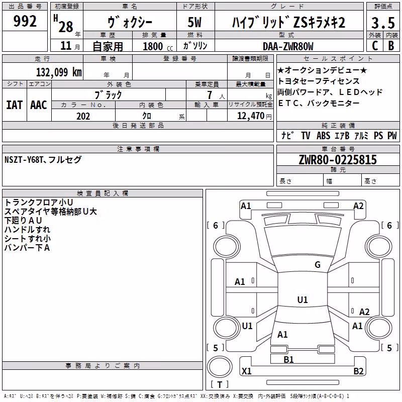This screenshot has width=402, height=402.
Task: Click inspector note シートすれ小
Action: click(x=28, y=238)
